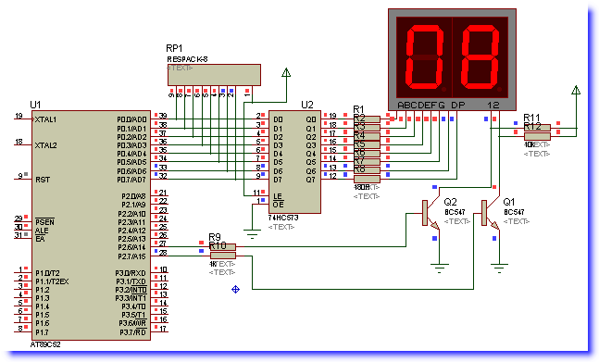Select resistor R11 near the display
The height and width of the screenshot is (362, 599).
[537, 128]
